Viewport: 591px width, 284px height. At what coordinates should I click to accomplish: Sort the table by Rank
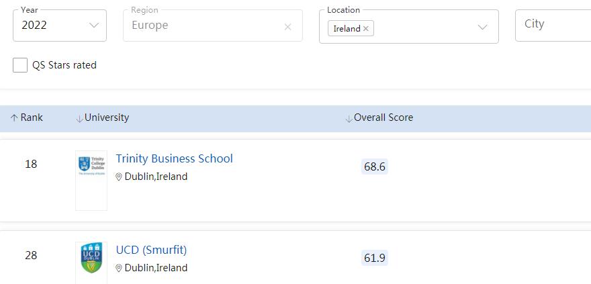coord(26,117)
